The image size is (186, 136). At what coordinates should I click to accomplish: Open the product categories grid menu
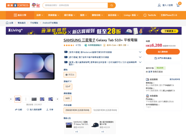coord(20,15)
